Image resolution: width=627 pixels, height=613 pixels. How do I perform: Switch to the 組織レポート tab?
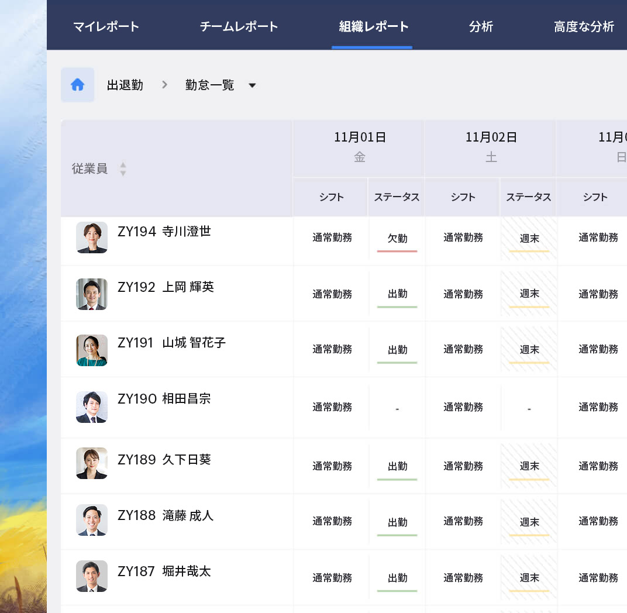371,26
